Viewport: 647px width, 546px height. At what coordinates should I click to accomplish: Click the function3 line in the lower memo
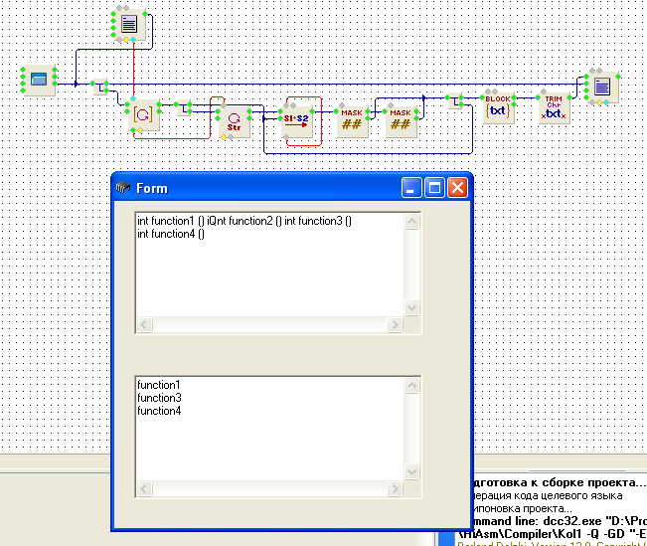coord(159,398)
